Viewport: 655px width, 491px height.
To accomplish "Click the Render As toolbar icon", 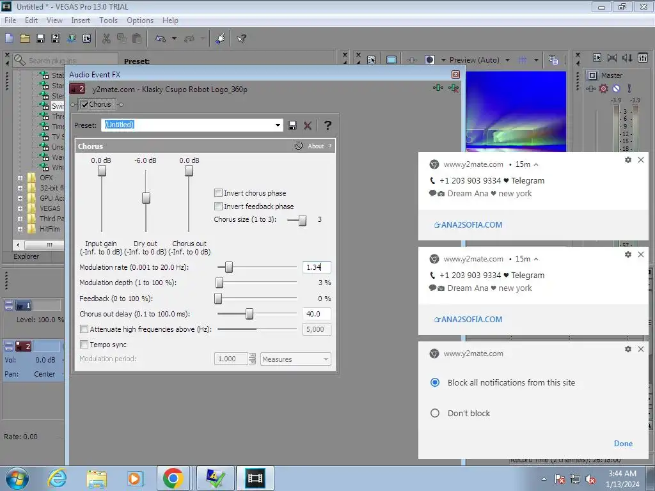I will (72, 39).
